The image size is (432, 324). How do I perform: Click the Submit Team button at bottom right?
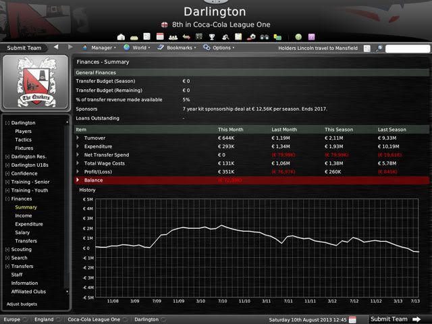point(396,319)
